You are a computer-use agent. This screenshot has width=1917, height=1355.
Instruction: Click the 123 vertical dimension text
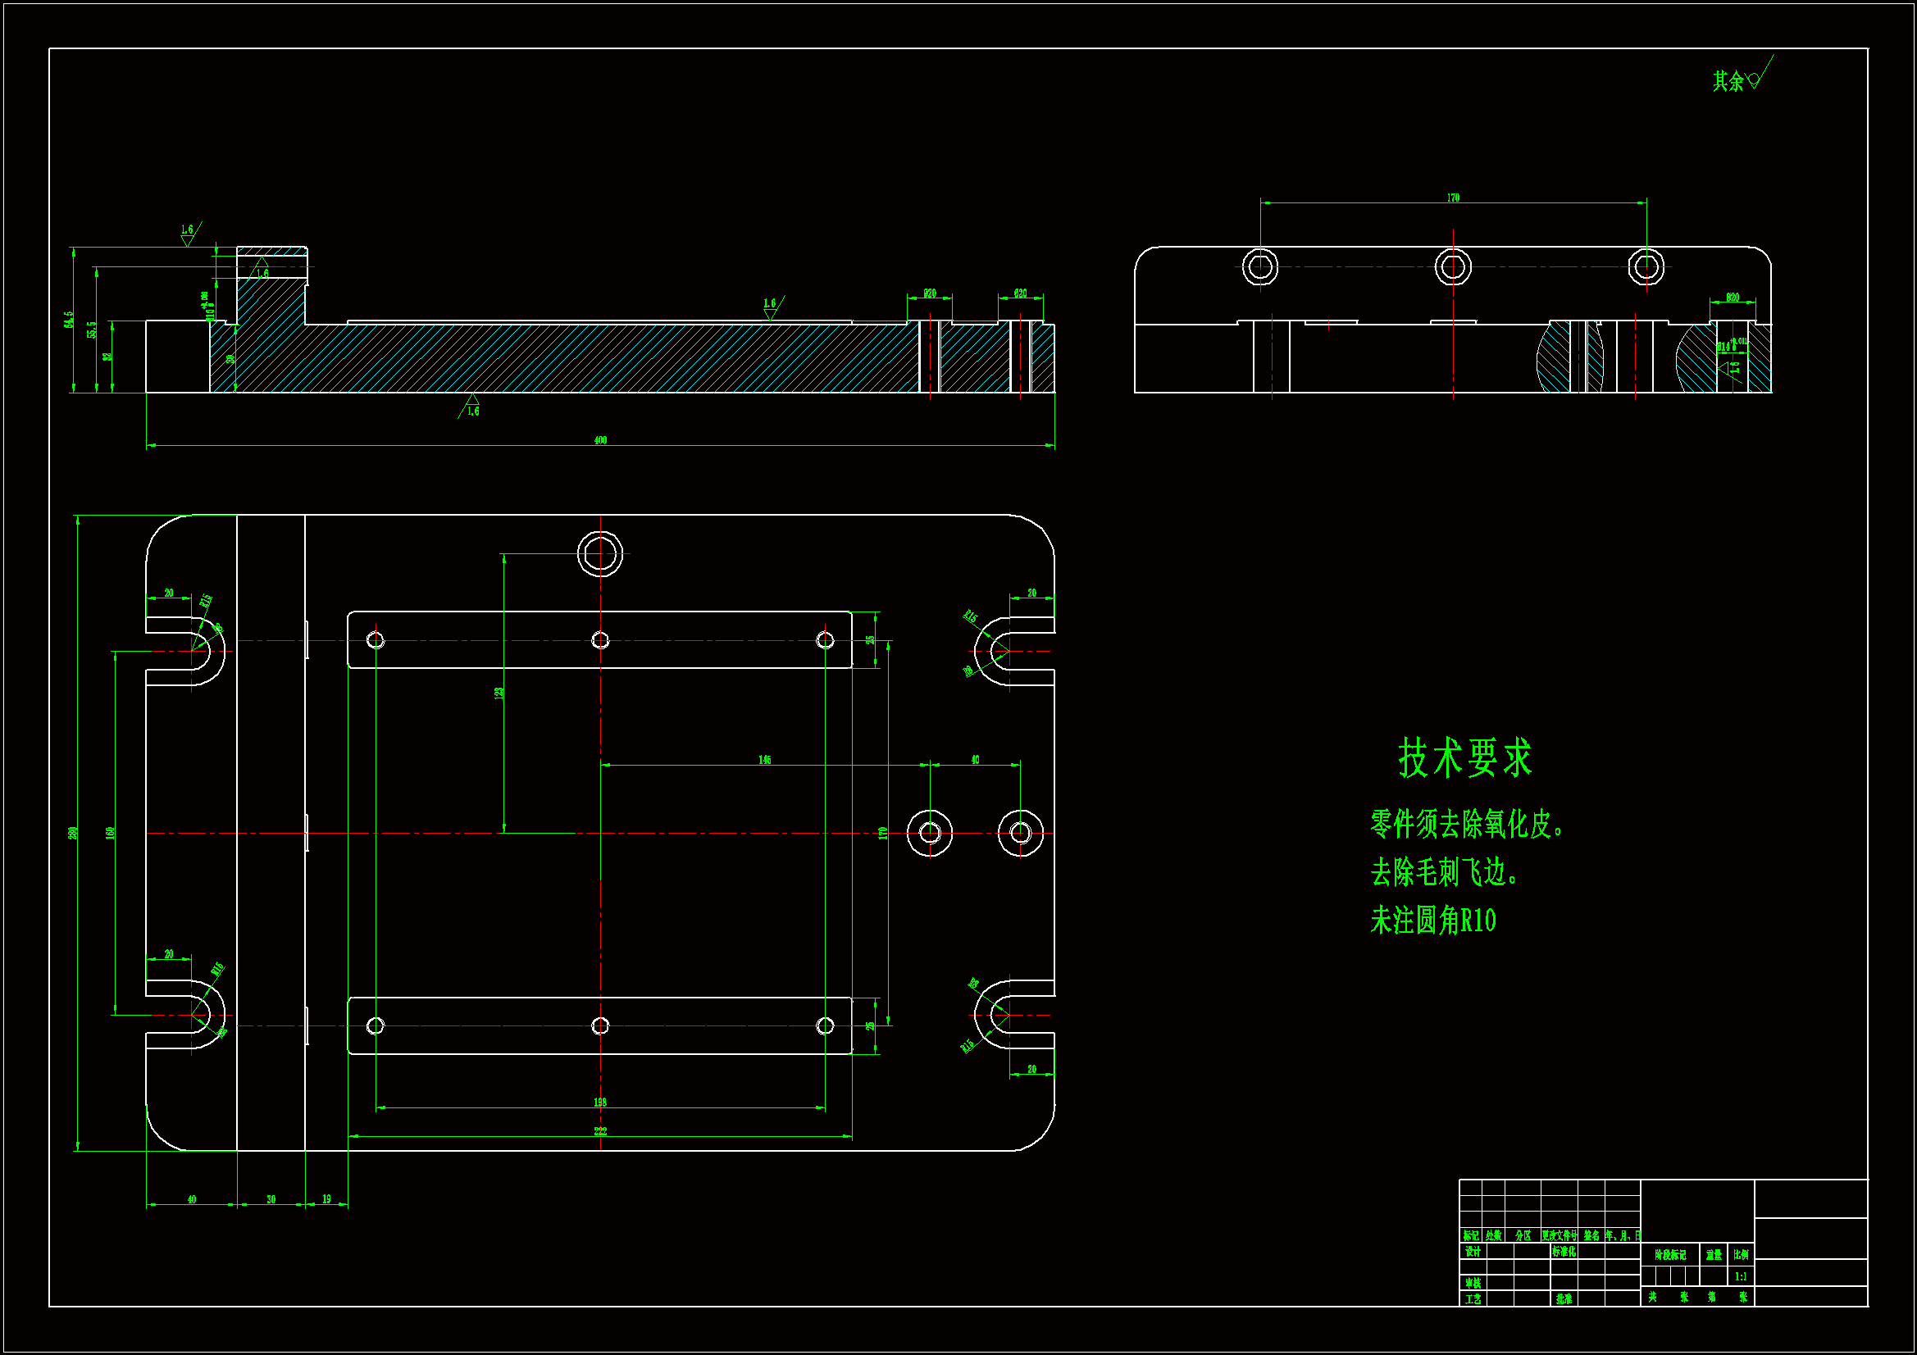coord(499,693)
